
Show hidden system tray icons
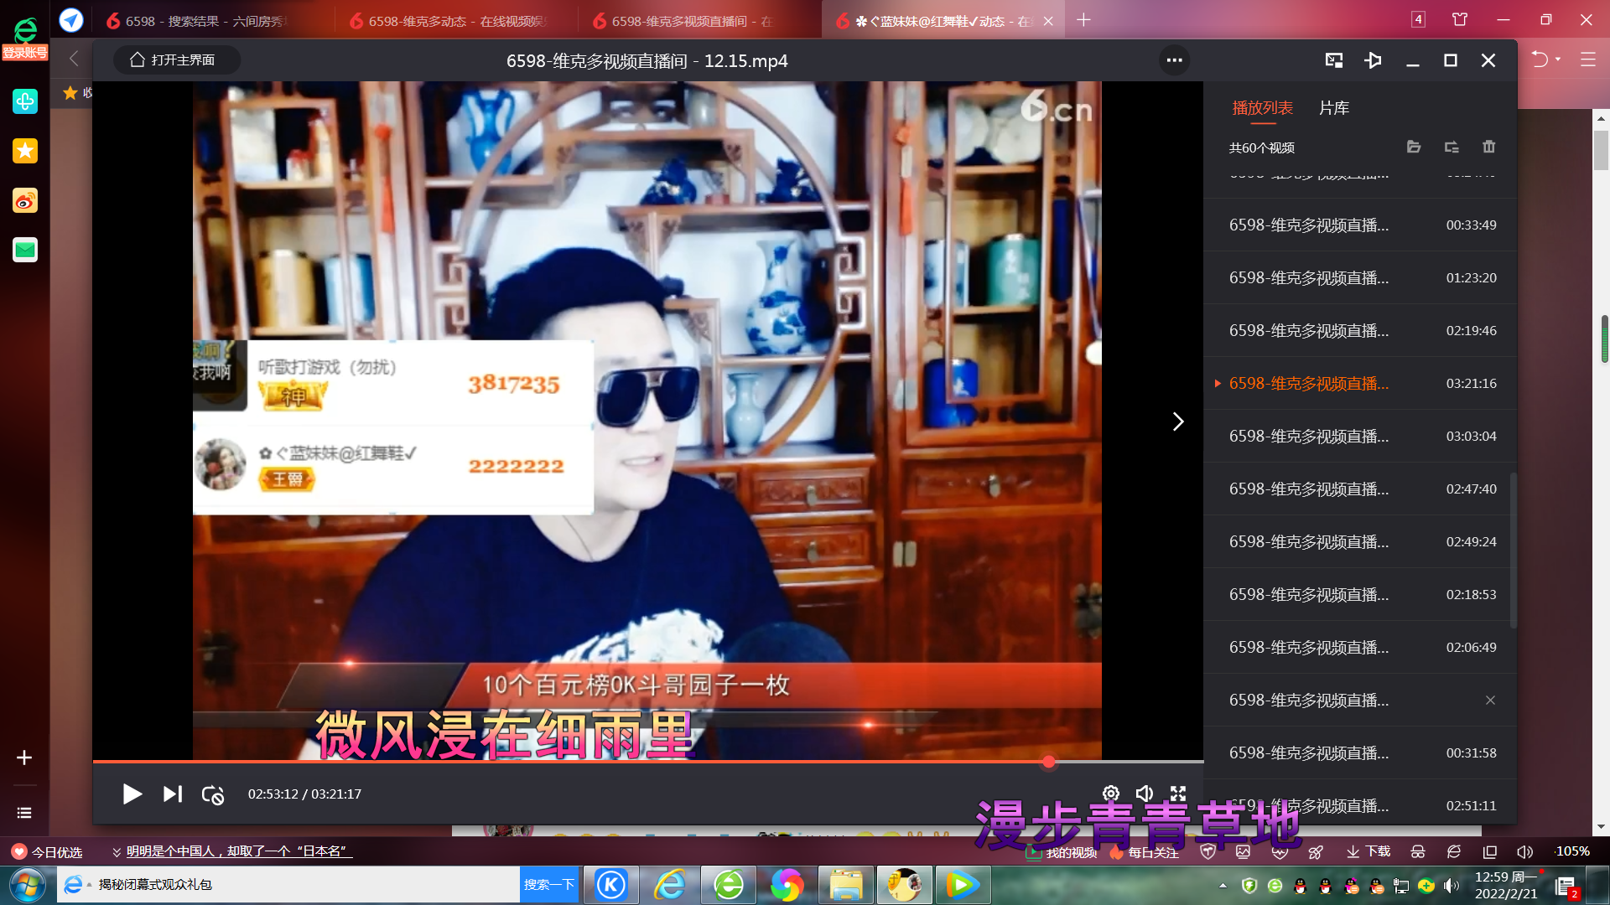pyautogui.click(x=1223, y=886)
